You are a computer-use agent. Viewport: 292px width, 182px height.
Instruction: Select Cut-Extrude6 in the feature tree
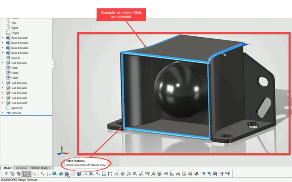tap(19, 103)
